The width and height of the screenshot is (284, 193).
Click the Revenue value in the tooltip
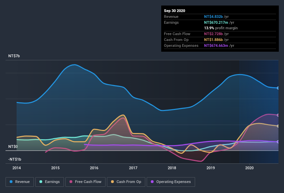(213, 17)
